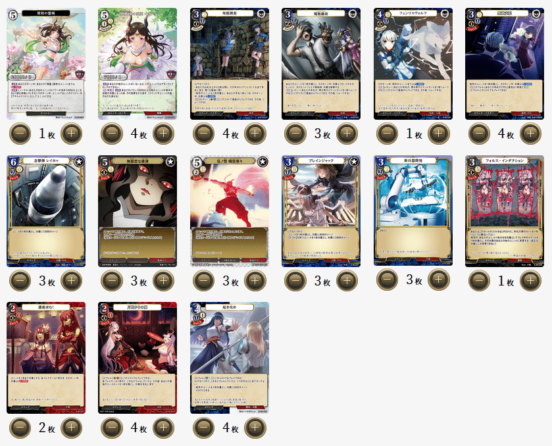The width and height of the screenshot is (552, 446).
Task: Increase count of the cost-3 card after フェンリスヴォルフ
Action: 530,134
